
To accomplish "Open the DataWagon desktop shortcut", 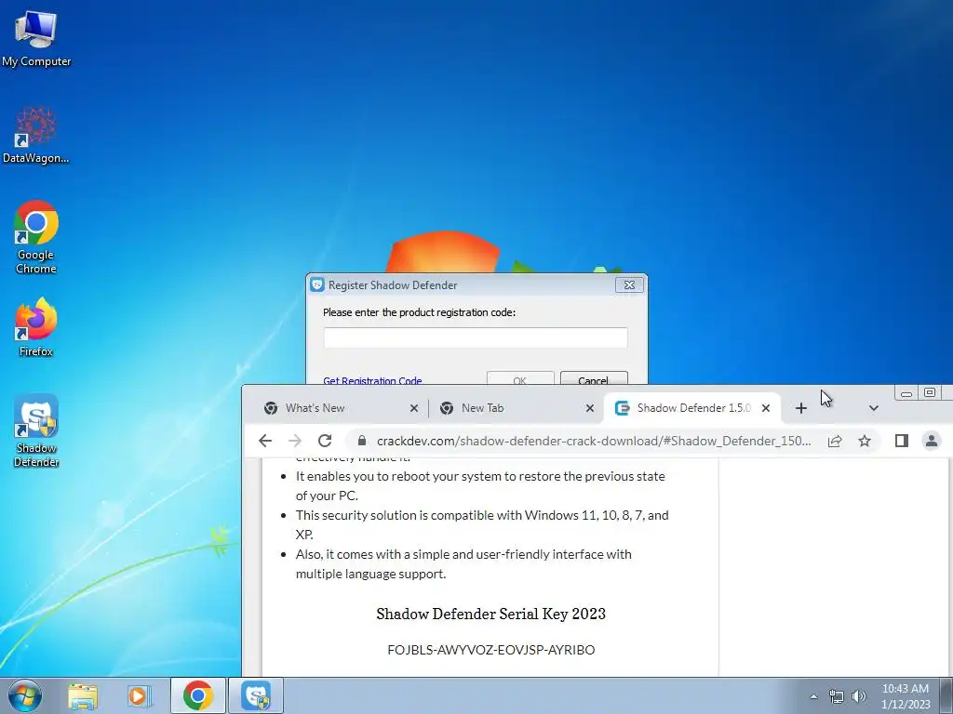I will point(36,135).
